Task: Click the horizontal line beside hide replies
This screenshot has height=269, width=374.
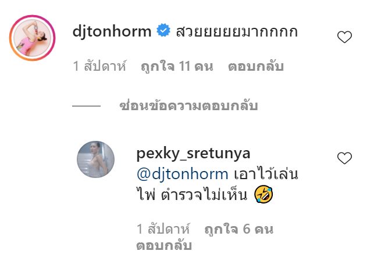Action: 86,106
